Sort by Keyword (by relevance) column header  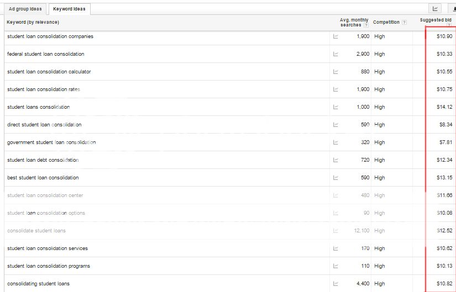pyautogui.click(x=33, y=23)
